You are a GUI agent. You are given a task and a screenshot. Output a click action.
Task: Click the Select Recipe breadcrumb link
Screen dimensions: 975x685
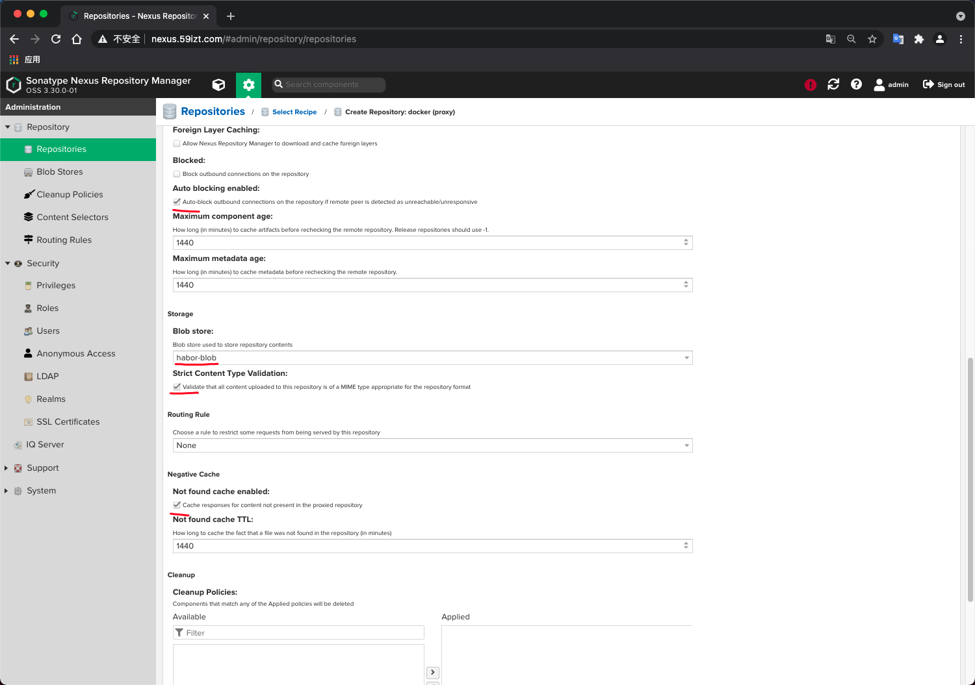[x=294, y=112]
